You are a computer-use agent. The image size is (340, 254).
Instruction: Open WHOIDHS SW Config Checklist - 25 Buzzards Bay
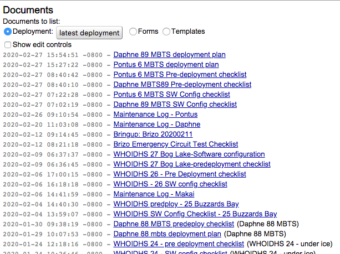click(x=195, y=214)
